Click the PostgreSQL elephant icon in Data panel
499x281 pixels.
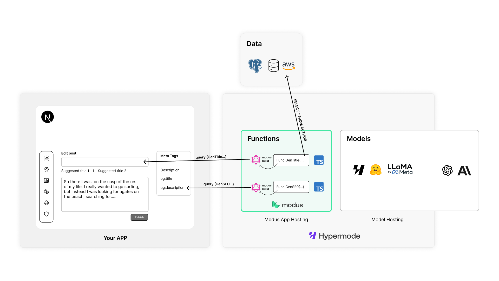(255, 65)
